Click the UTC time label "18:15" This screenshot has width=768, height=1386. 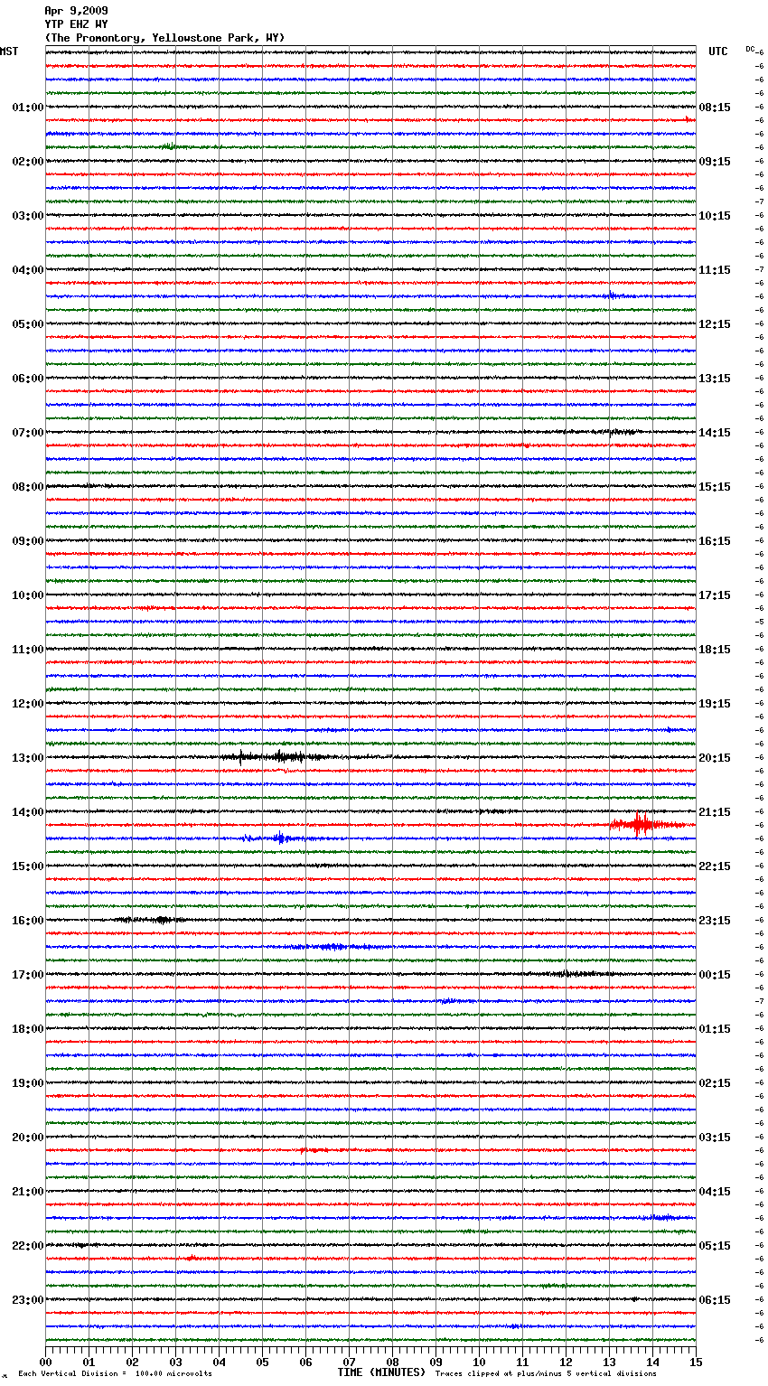(715, 650)
